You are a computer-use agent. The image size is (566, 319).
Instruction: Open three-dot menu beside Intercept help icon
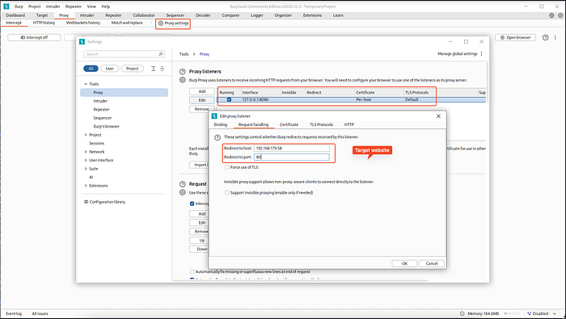coord(555,37)
